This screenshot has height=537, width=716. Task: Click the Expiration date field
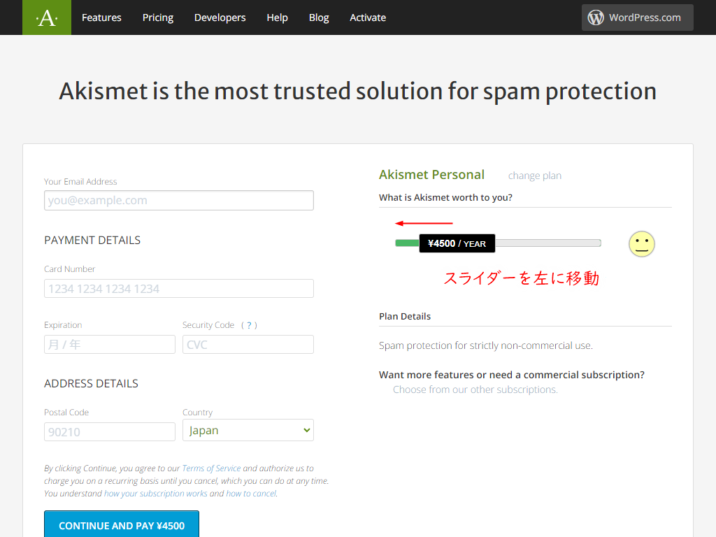point(109,345)
